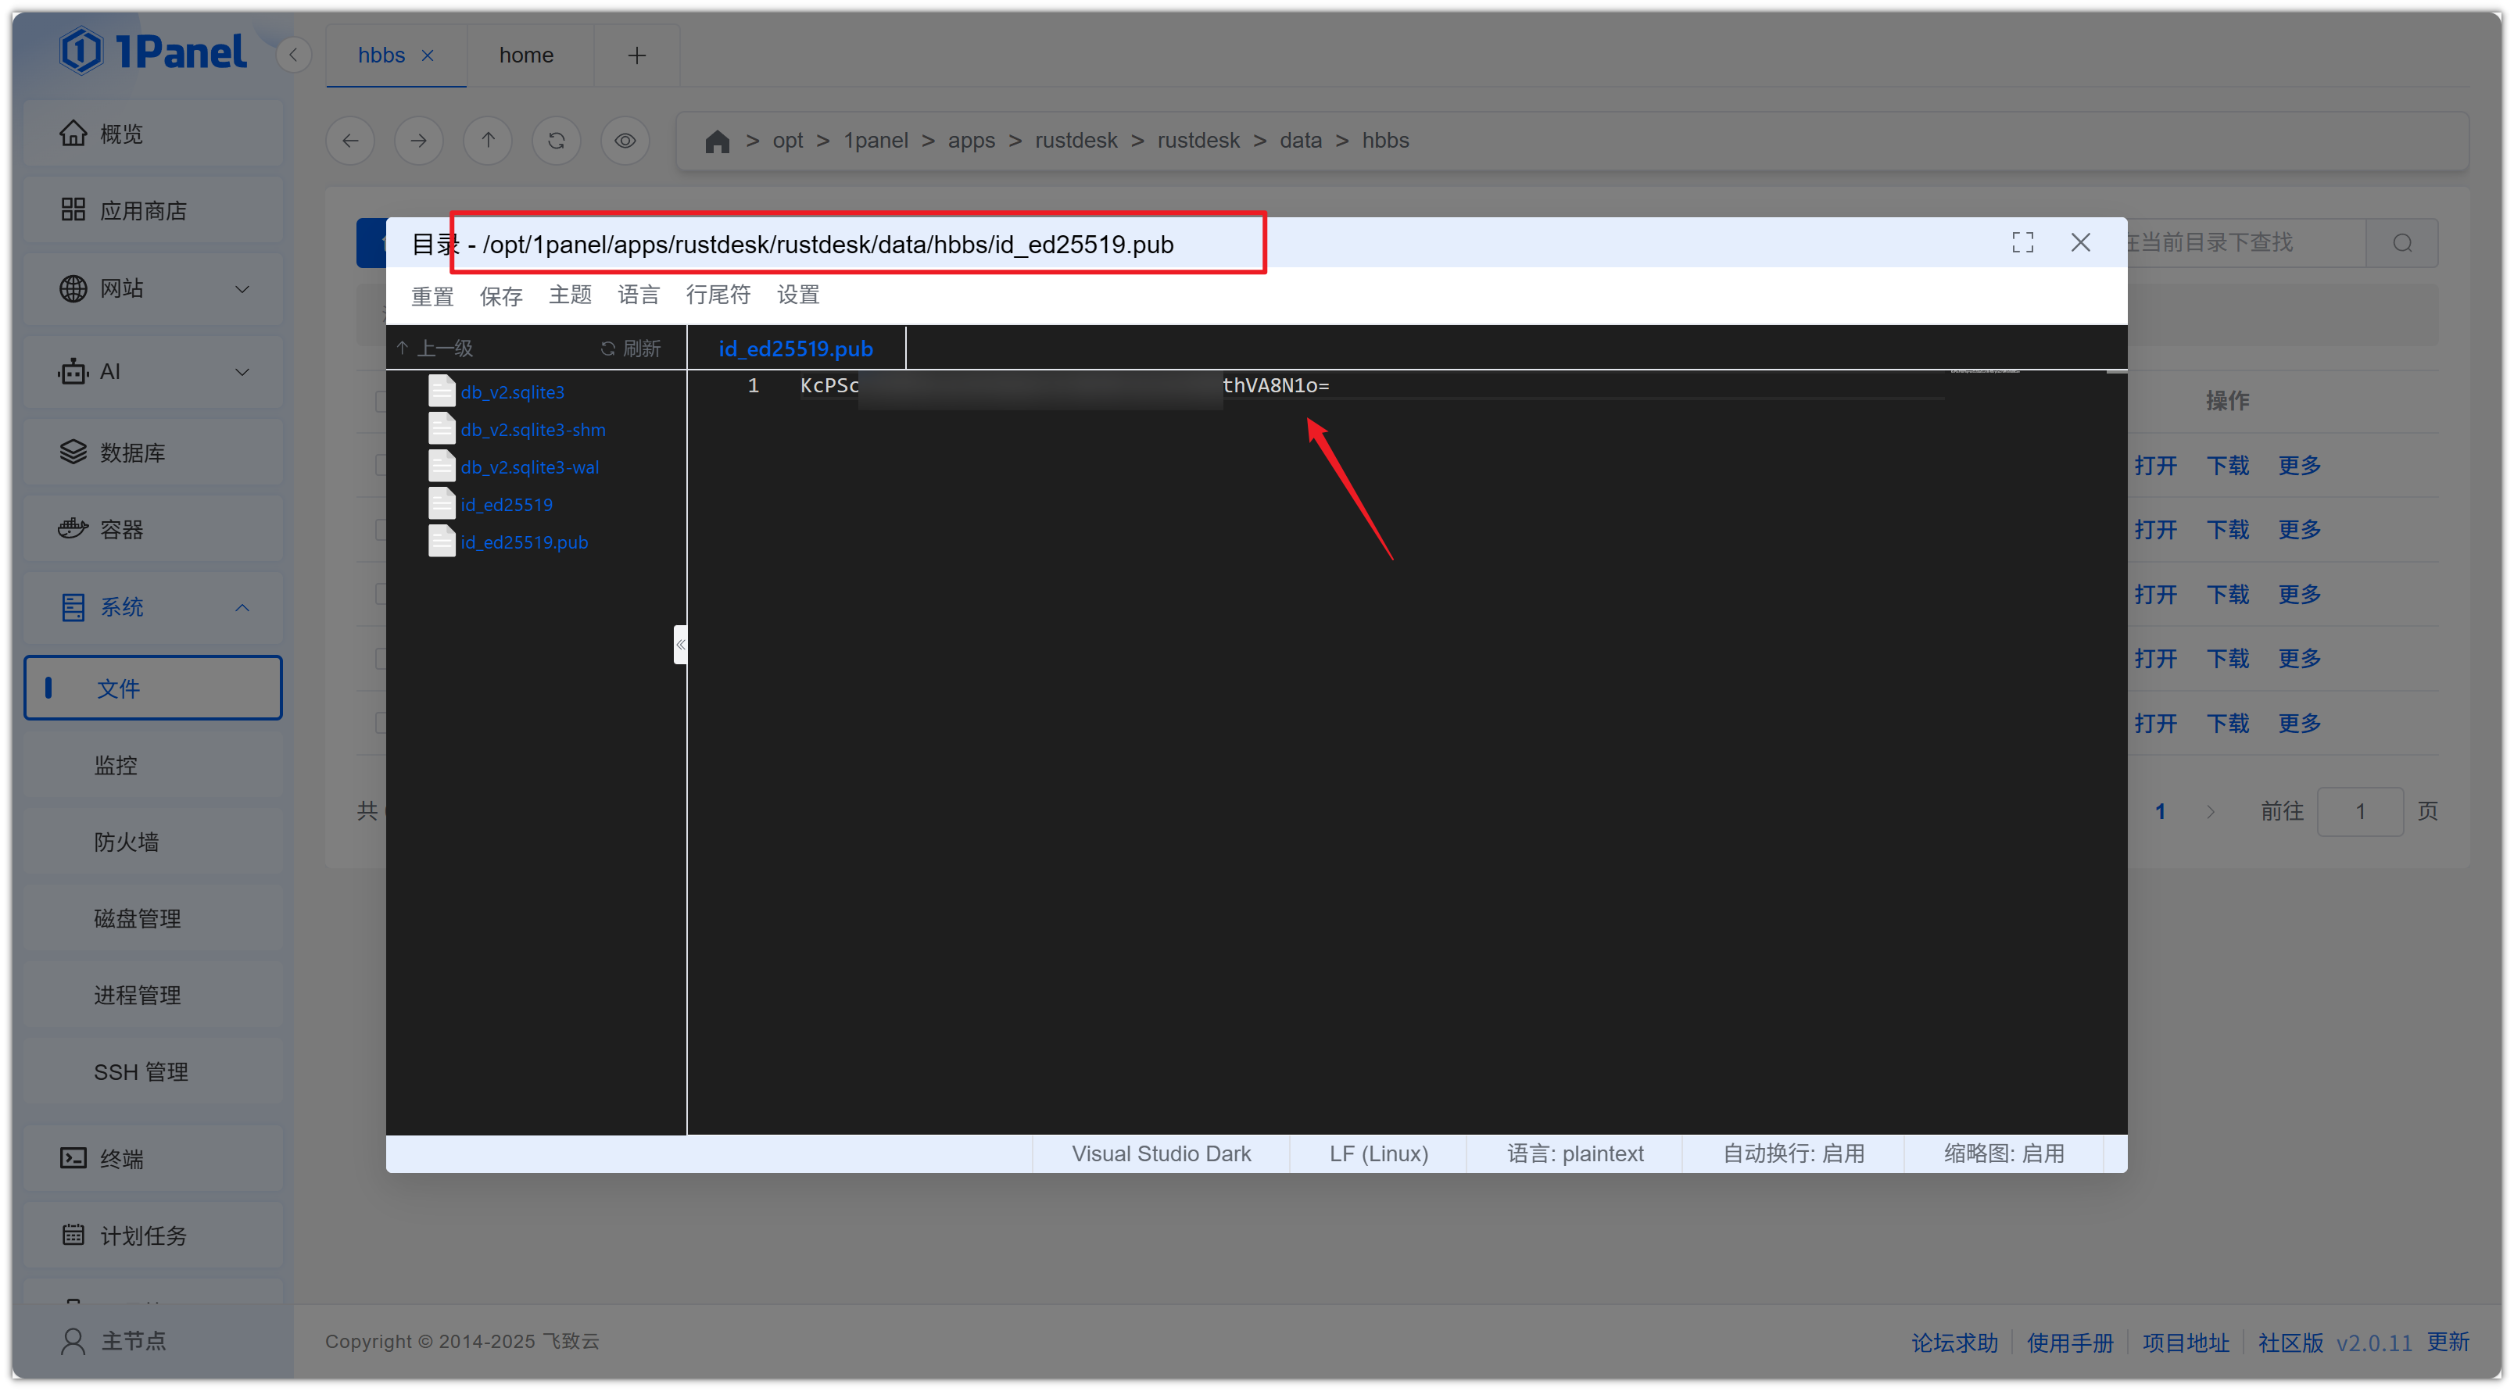Viewport: 2514px width, 1391px height.
Task: Click the go-up-directory arrow icon
Action: [488, 141]
